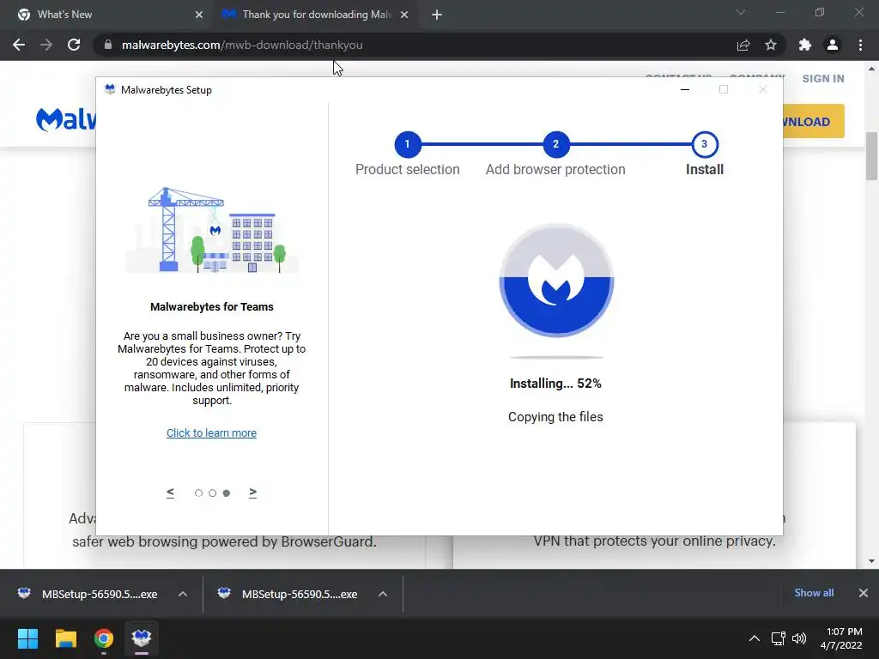The image size is (879, 659).
Task: Click the Malwarebytes install progress logo
Action: [556, 281]
